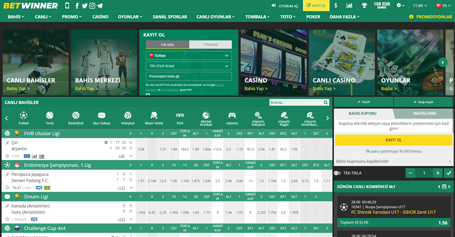
Task: Open the CASİNO menu item
Action: pos(100,17)
